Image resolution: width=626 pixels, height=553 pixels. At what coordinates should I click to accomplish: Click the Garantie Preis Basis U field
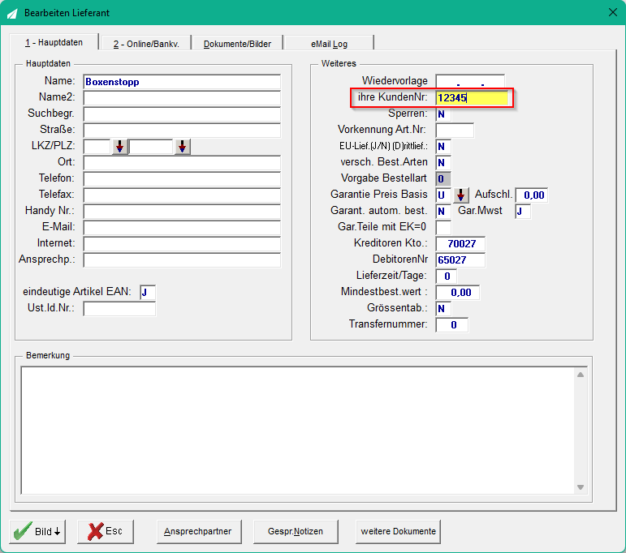(443, 195)
